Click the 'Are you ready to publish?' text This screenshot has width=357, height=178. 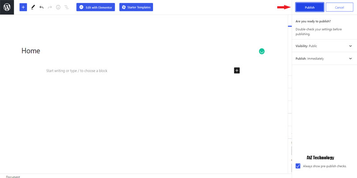click(313, 21)
